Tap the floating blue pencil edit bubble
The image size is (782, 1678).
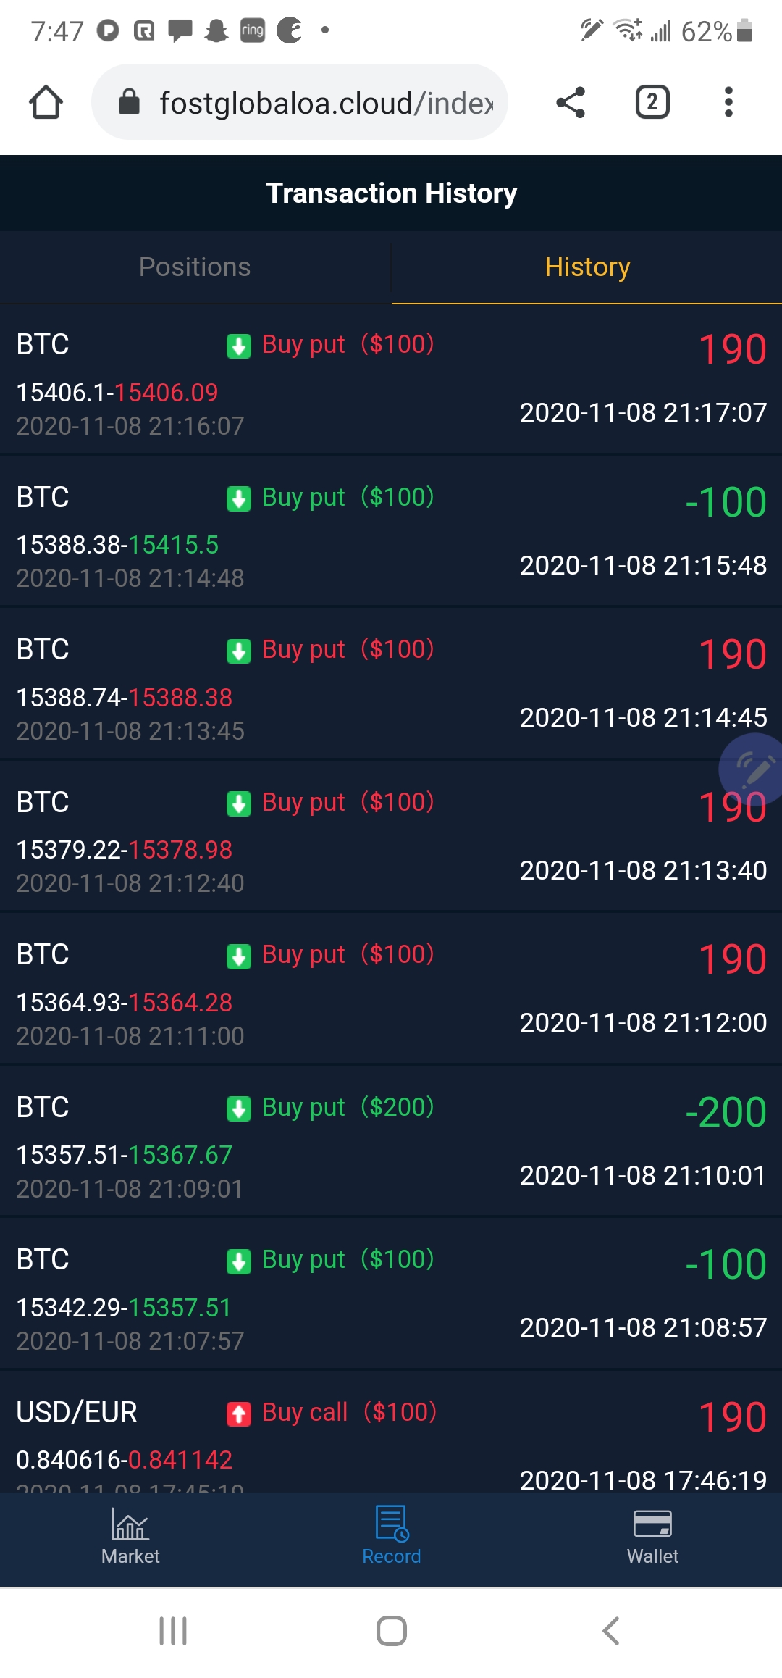coord(752,769)
